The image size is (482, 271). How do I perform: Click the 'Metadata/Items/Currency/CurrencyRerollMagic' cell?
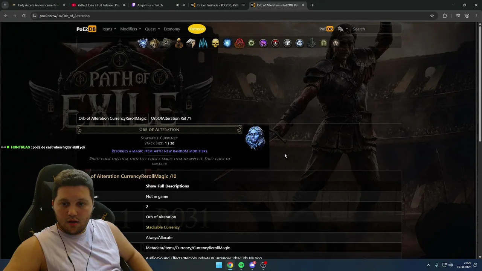(x=188, y=248)
